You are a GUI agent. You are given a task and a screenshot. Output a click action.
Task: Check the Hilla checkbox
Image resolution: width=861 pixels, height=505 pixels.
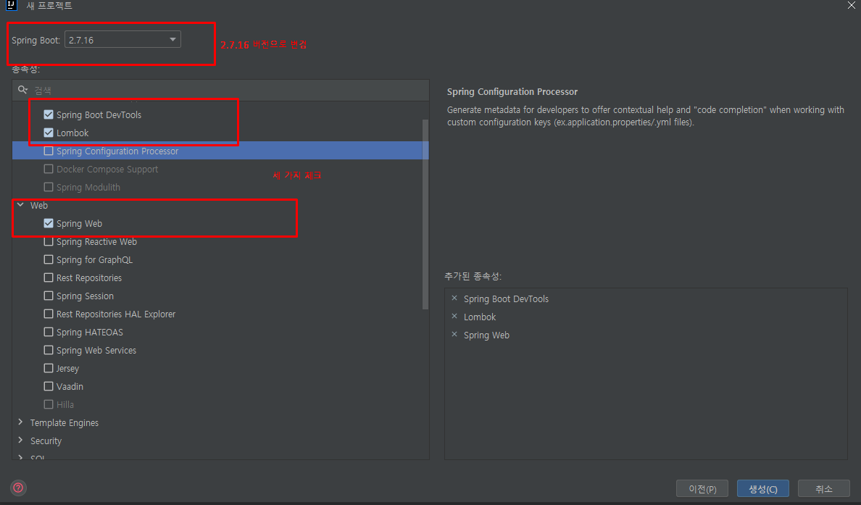click(49, 404)
